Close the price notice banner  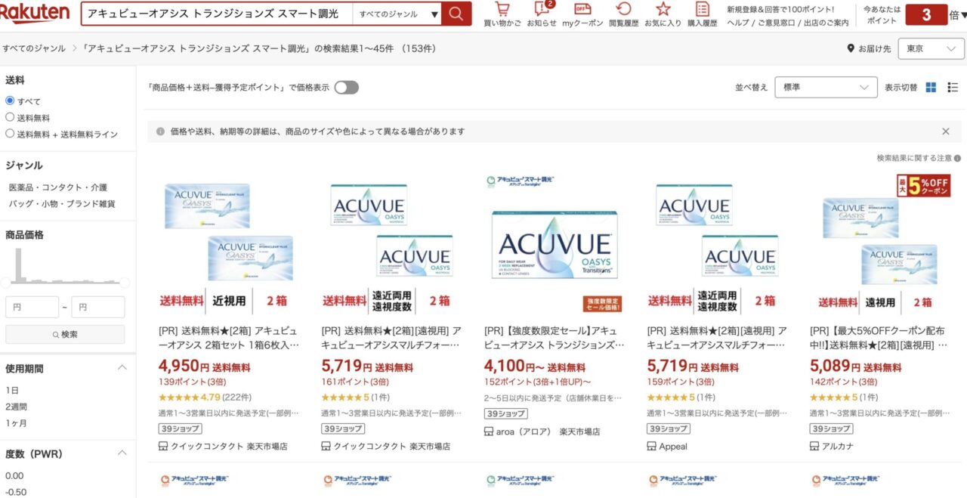pyautogui.click(x=945, y=131)
